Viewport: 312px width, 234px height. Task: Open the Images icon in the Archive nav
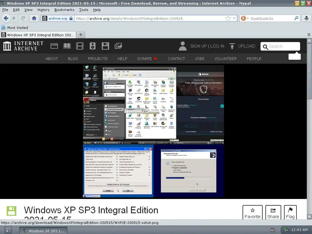point(118,46)
